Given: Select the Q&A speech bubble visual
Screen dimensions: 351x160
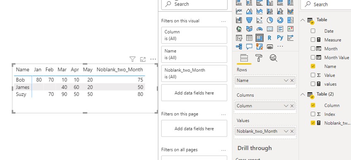Looking at the screenshot, I should click(249, 46).
